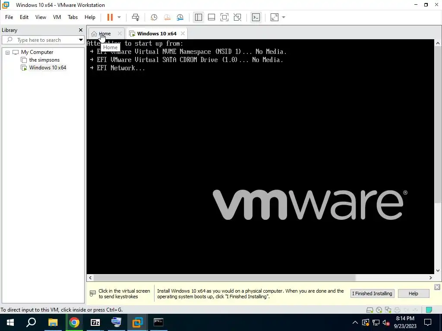Image resolution: width=442 pixels, height=331 pixels.
Task: Open 7-Zip from taskbar
Action: pyautogui.click(x=95, y=322)
